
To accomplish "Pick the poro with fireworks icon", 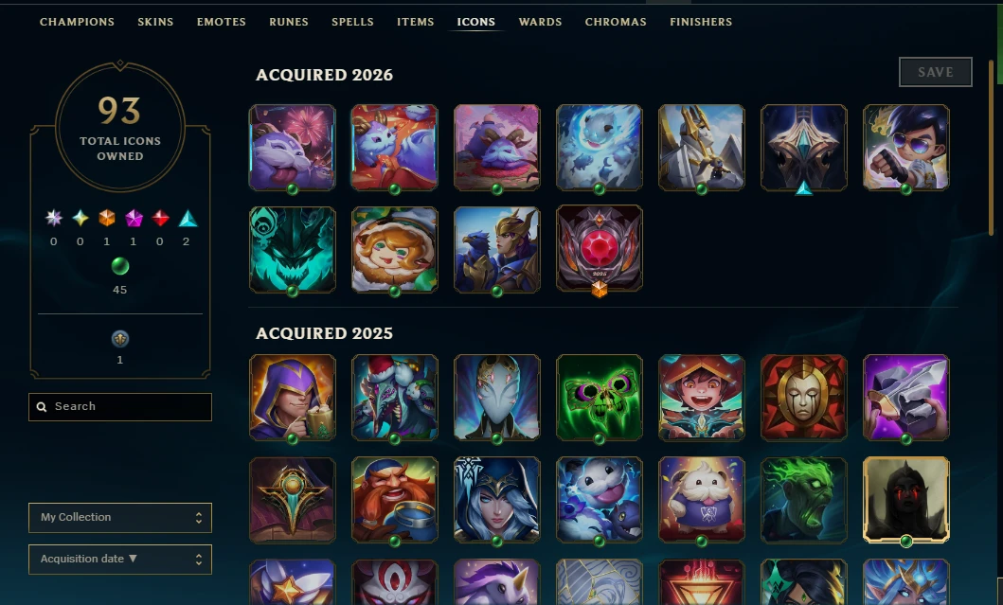I will click(293, 147).
